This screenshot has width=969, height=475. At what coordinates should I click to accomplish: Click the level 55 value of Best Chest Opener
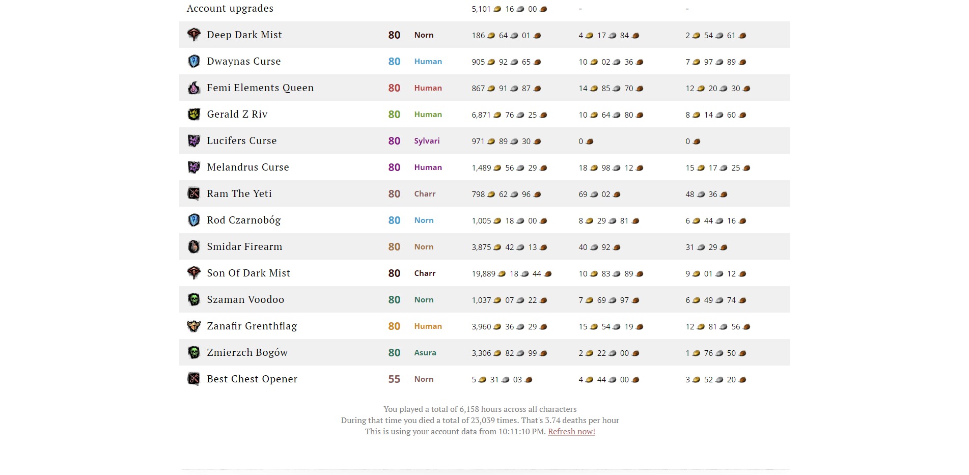[x=394, y=379]
